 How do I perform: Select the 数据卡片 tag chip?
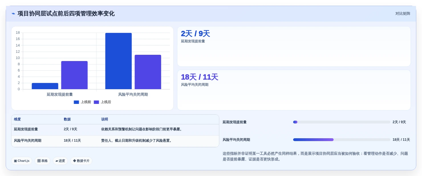click(x=81, y=161)
